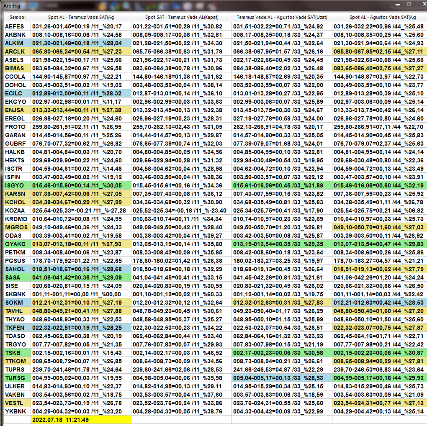Select the CCOLA symbol cell
427x426 pixels.
17,77
